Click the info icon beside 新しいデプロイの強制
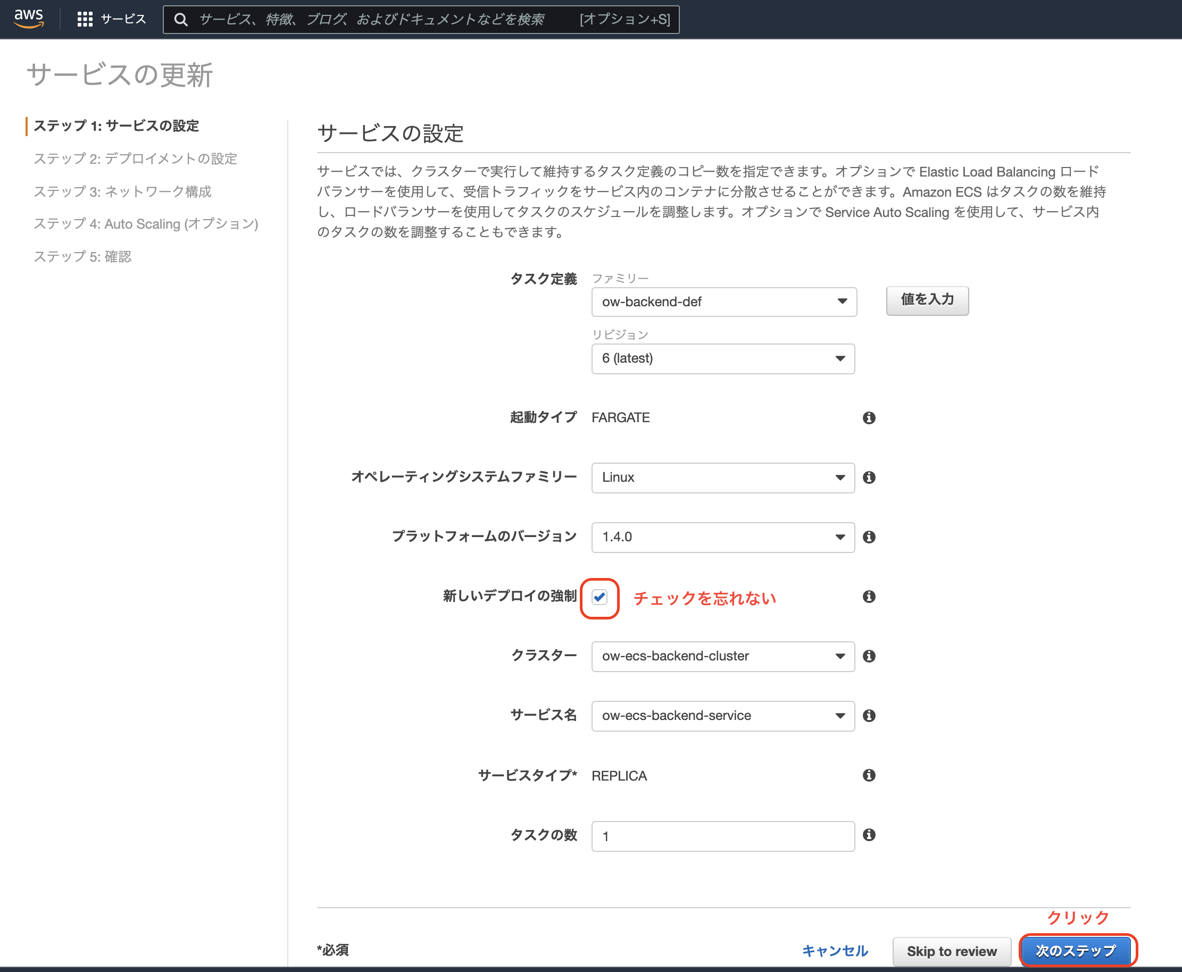 coord(869,596)
